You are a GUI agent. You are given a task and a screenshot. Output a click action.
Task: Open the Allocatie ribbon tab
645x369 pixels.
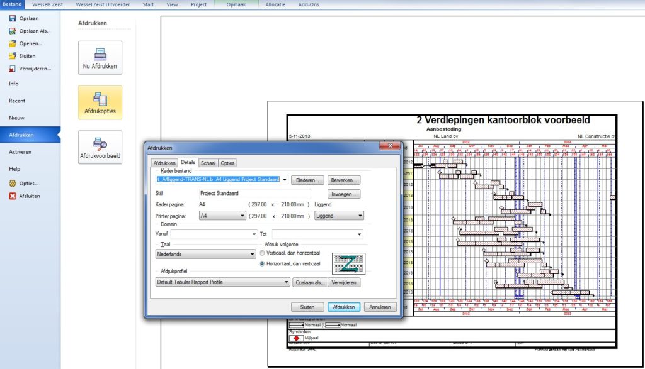point(275,4)
